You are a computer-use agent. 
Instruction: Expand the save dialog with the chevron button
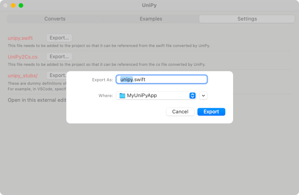coord(204,96)
